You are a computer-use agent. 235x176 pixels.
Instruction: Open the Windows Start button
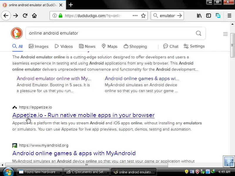(x=9, y=172)
